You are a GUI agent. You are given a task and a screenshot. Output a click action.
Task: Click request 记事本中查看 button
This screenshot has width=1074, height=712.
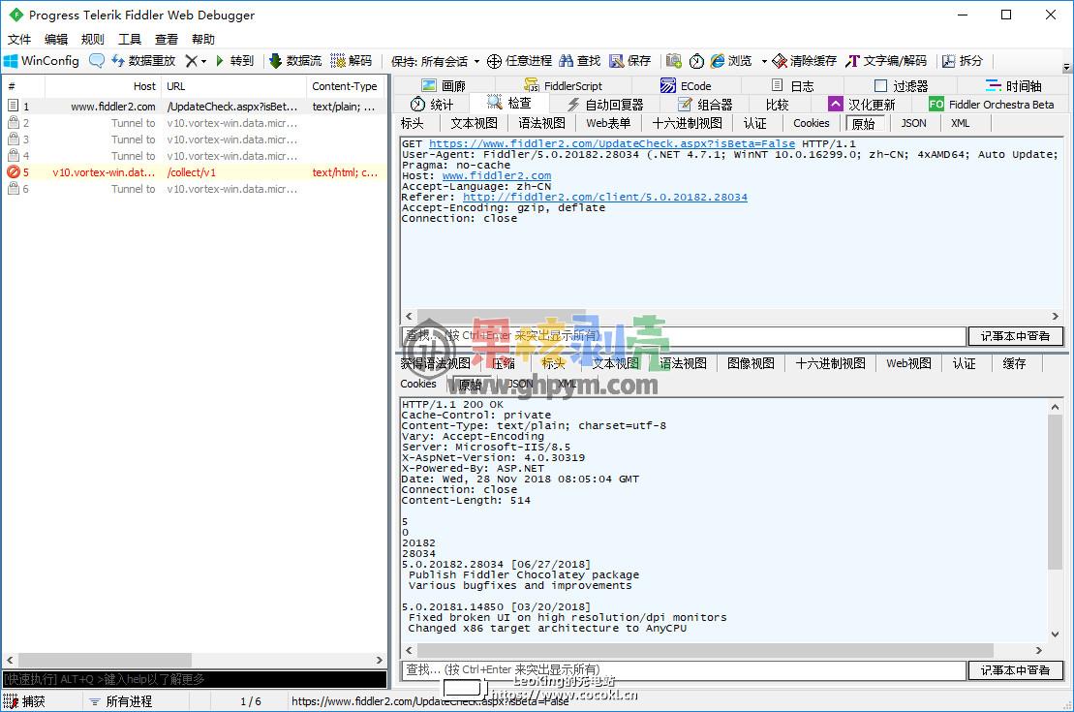coord(1015,336)
